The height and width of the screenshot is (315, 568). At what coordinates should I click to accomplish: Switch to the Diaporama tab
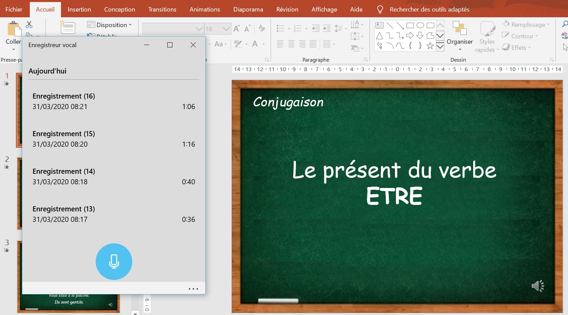pyautogui.click(x=248, y=9)
